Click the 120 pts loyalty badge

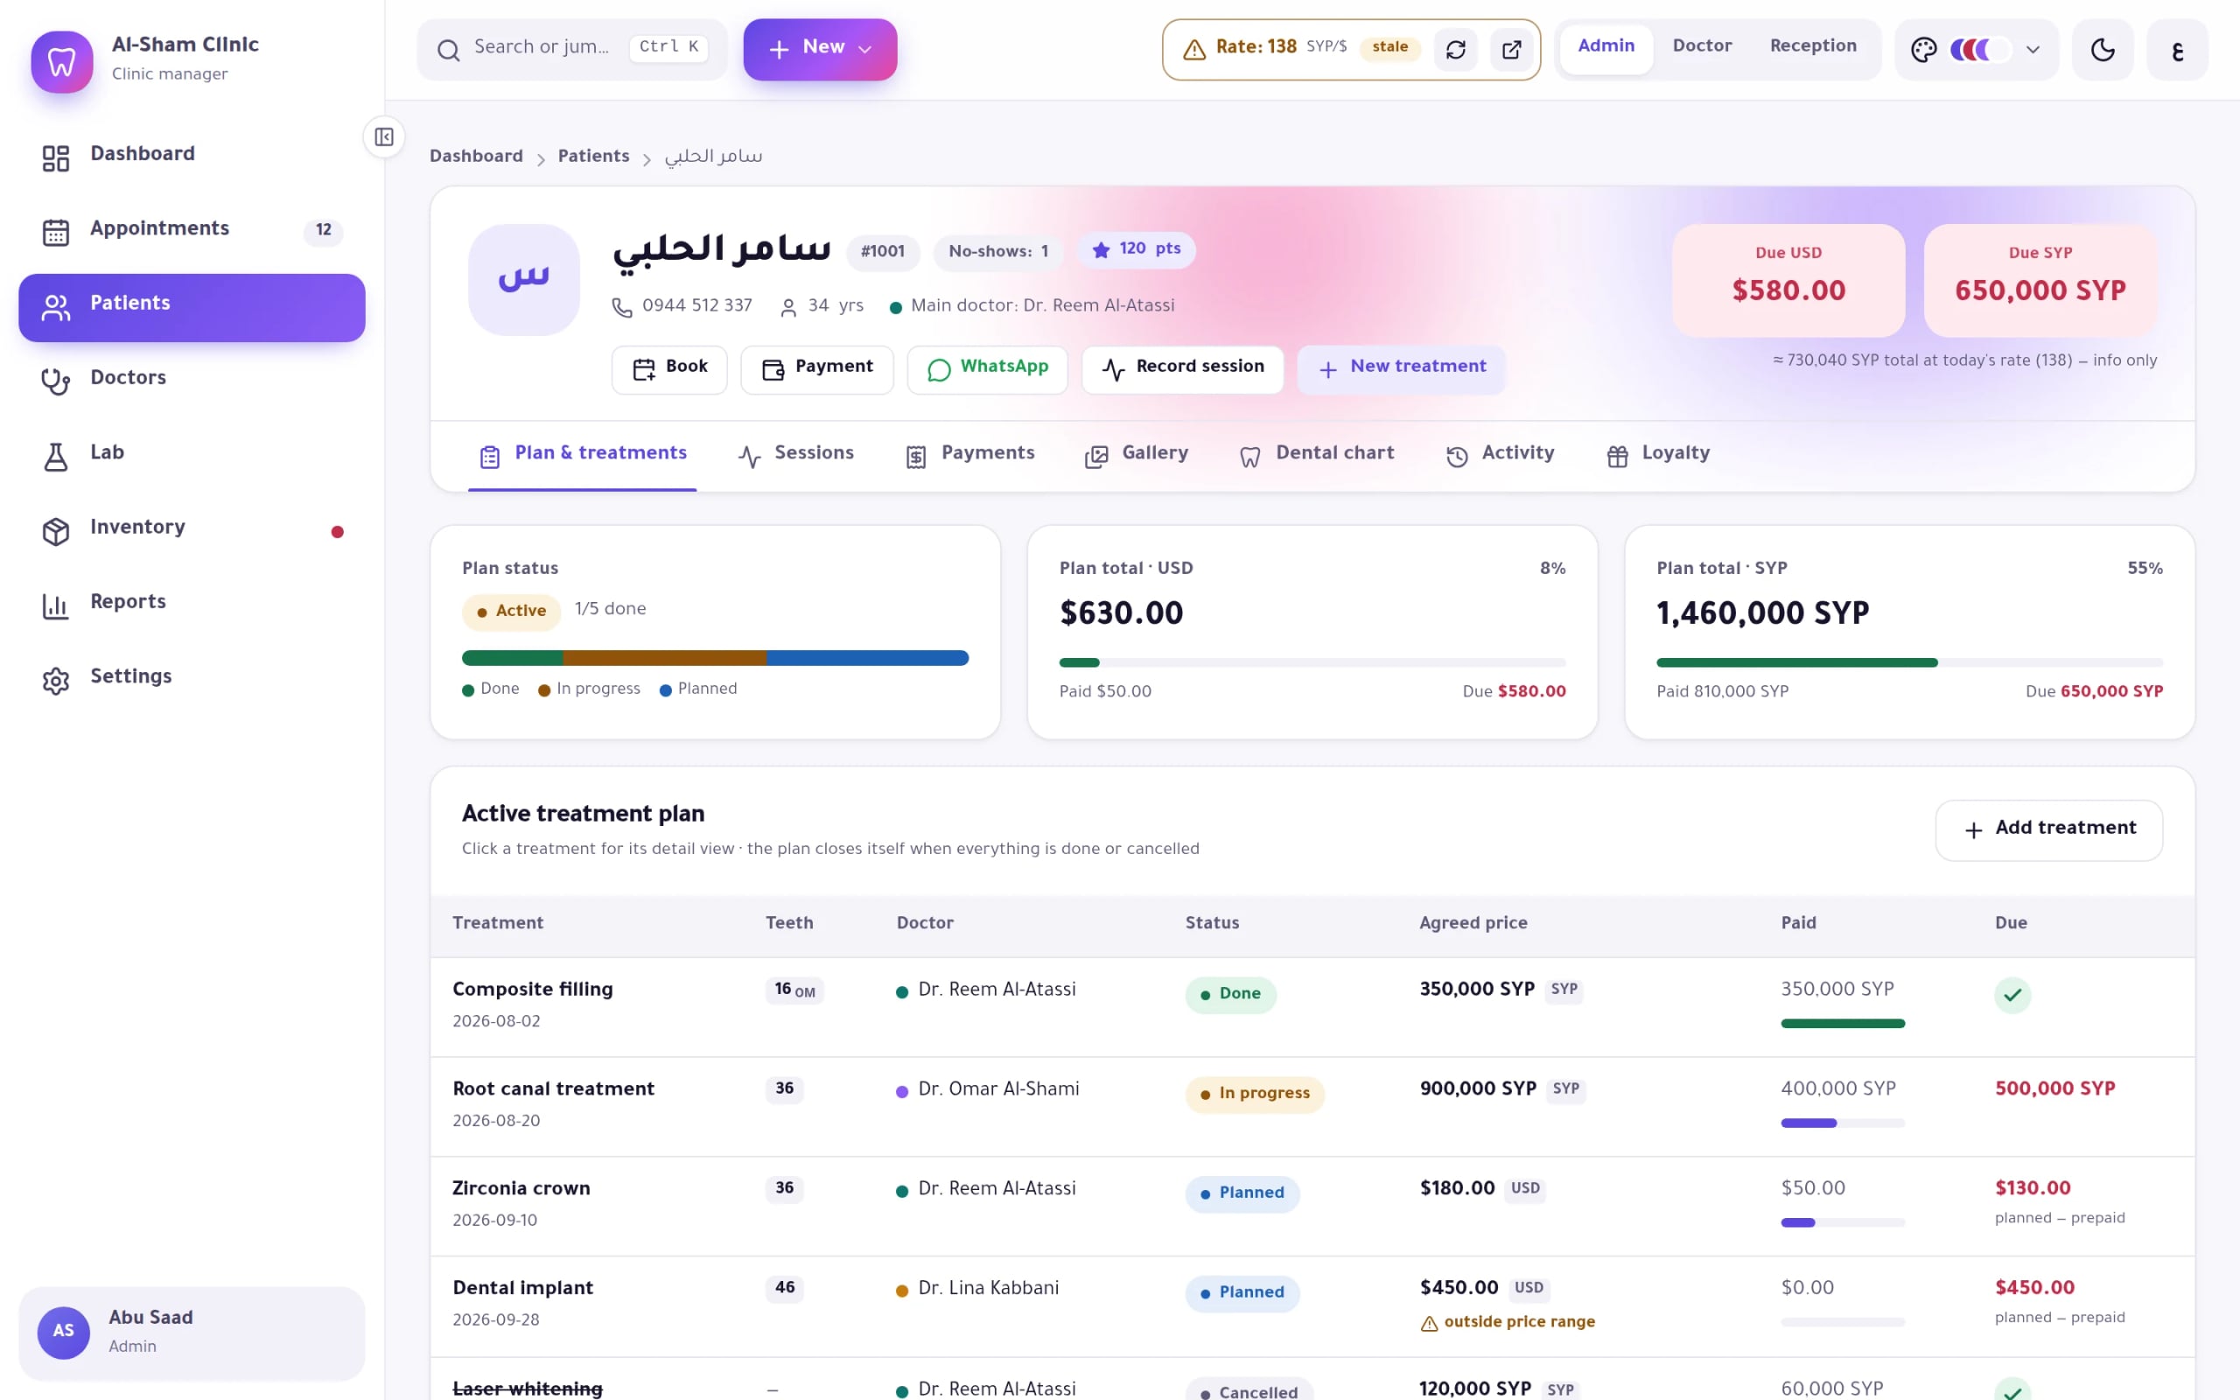click(x=1136, y=250)
